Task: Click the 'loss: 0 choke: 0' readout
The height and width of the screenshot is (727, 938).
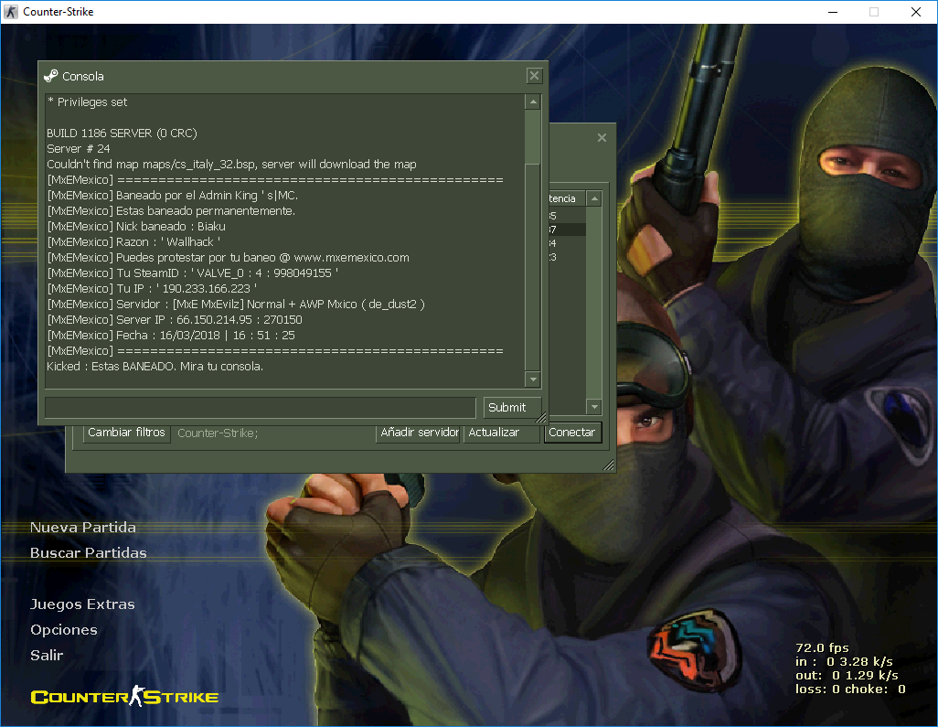Action: 850,690
